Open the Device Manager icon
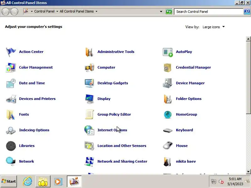 (167, 83)
